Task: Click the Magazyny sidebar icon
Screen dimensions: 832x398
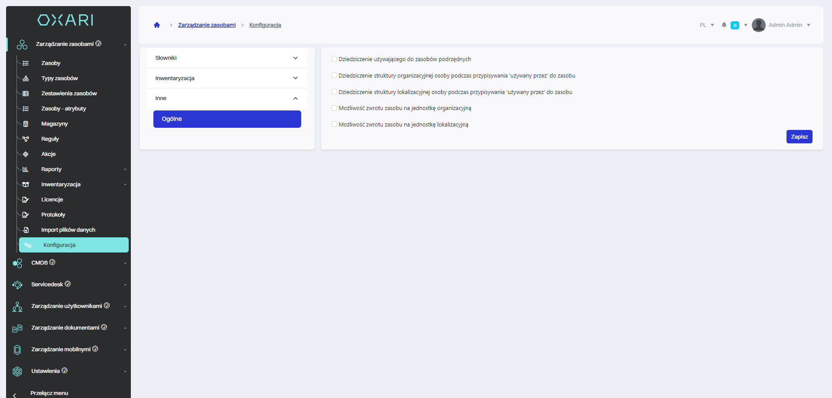Action: click(x=26, y=124)
